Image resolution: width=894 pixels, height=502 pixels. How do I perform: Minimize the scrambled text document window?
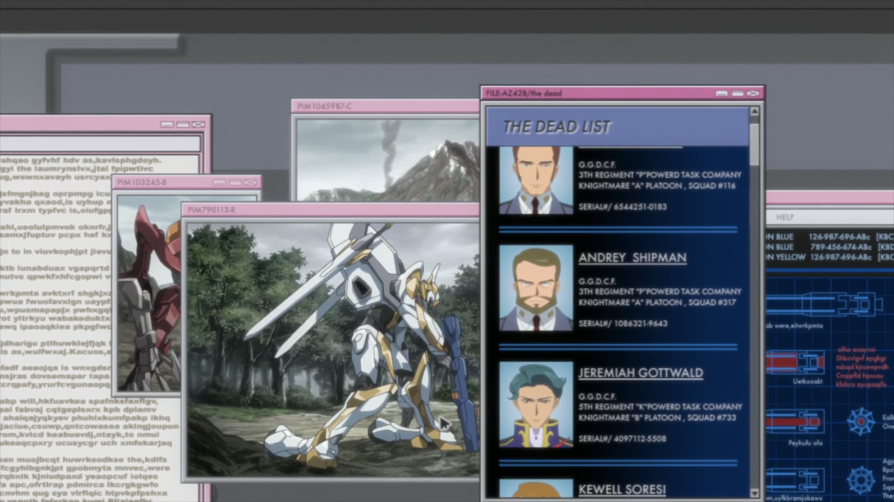[167, 125]
